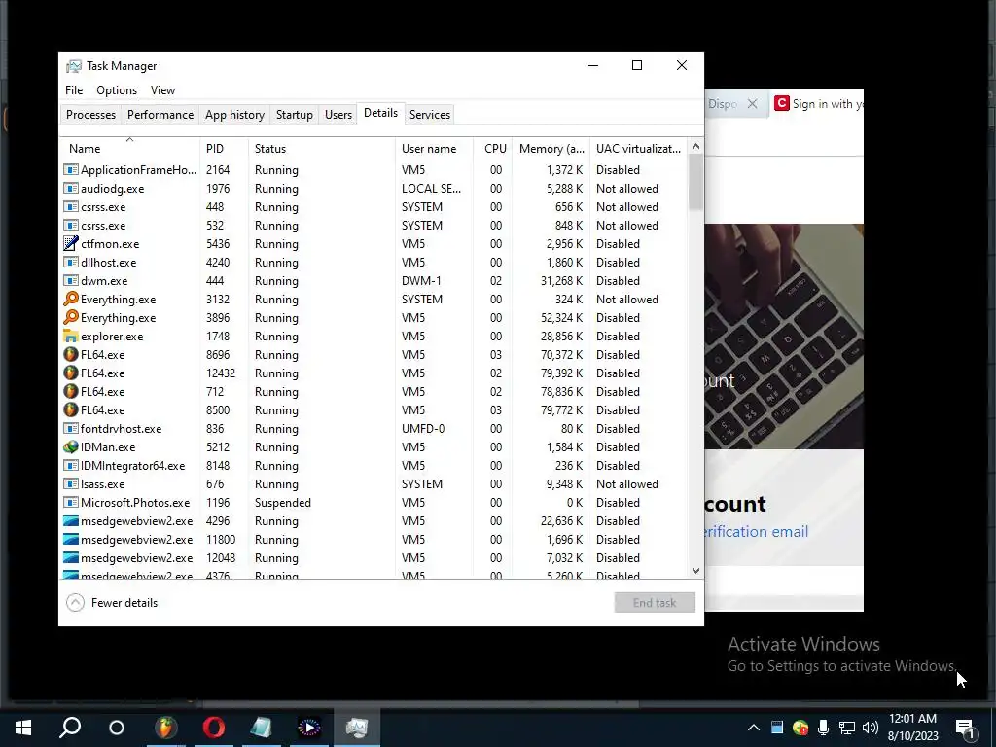Click the Everything.exe icon for PID 3132
This screenshot has width=996, height=747.
click(70, 300)
